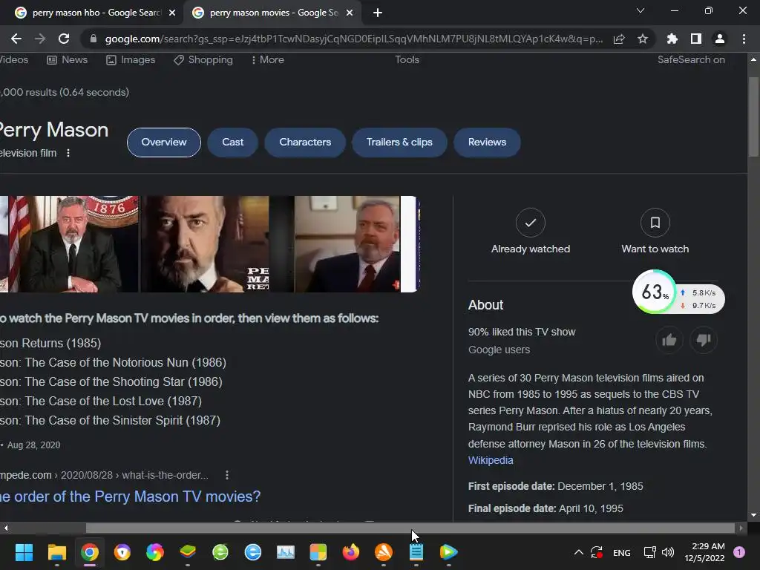The height and width of the screenshot is (570, 760).
Task: Select 'Perry Mason' title heading
Action: coord(53,130)
